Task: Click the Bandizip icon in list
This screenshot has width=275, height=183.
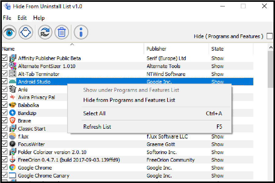Action: 13,113
